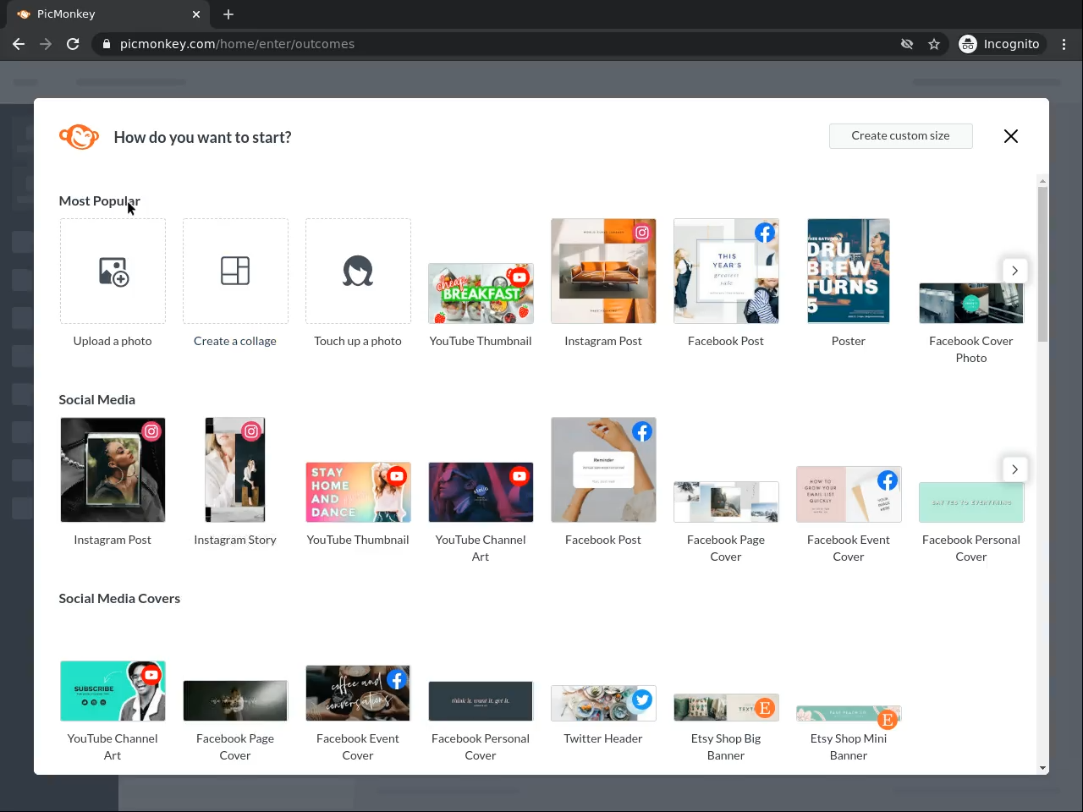Pick the Facebook Post template under Social Media
The height and width of the screenshot is (812, 1083).
[x=603, y=469]
